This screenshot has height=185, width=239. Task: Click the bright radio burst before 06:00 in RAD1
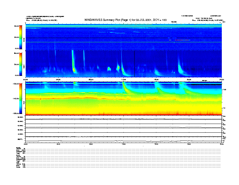[x=73, y=62]
